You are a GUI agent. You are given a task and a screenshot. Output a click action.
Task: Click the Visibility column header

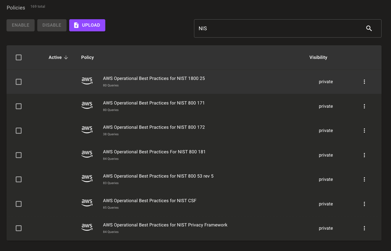(x=318, y=57)
